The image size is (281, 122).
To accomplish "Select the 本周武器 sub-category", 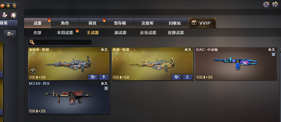I will pyautogui.click(x=65, y=33).
